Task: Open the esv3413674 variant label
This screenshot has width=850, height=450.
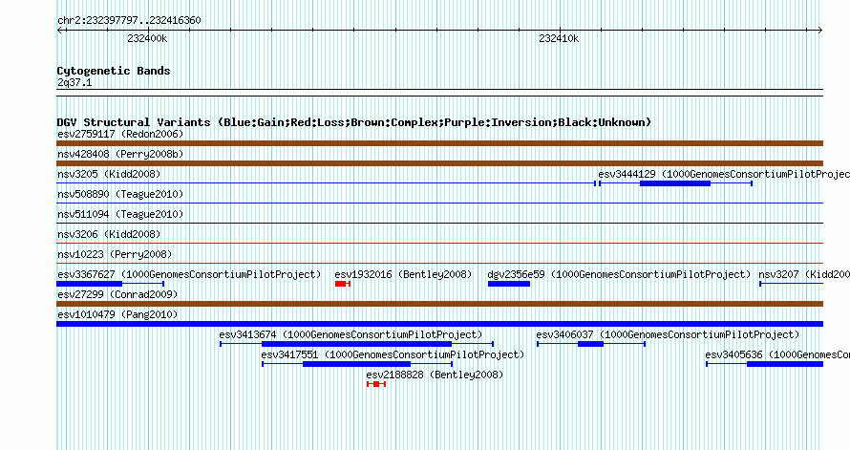Action: point(351,334)
